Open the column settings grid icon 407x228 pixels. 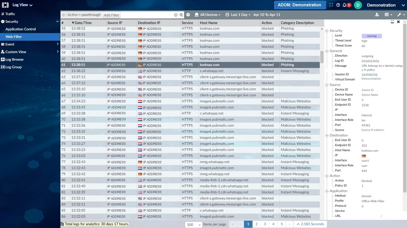tap(388, 15)
